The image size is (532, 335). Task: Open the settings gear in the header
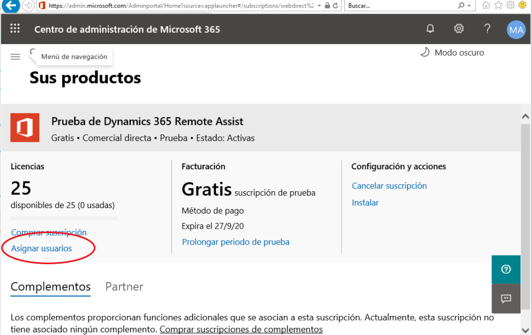tap(459, 29)
